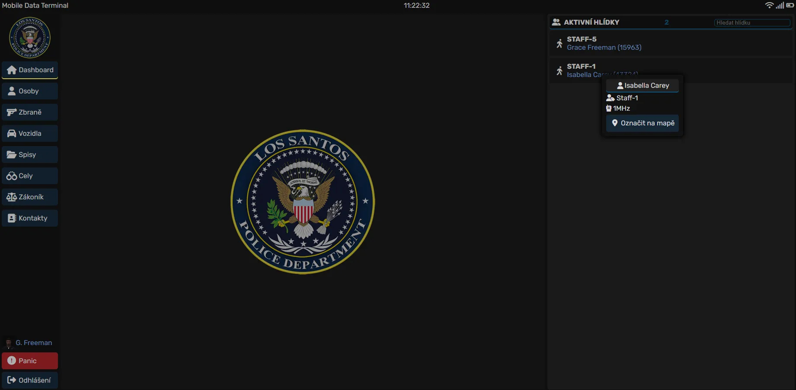Viewport: 796px width, 390px height.
Task: Click the AKTIVNÍ HLÍDKY header label
Action: pos(591,22)
